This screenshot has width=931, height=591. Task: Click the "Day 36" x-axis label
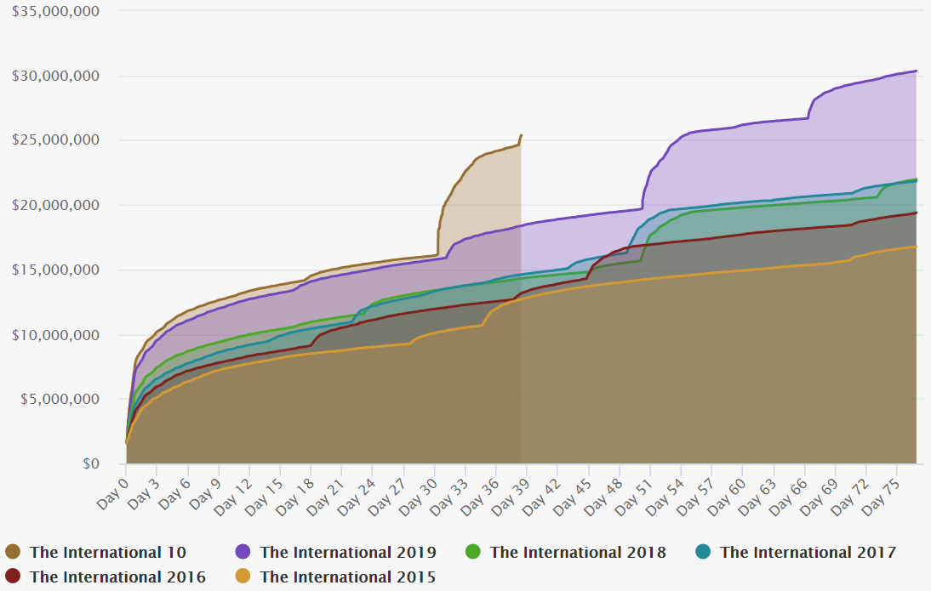click(x=480, y=496)
